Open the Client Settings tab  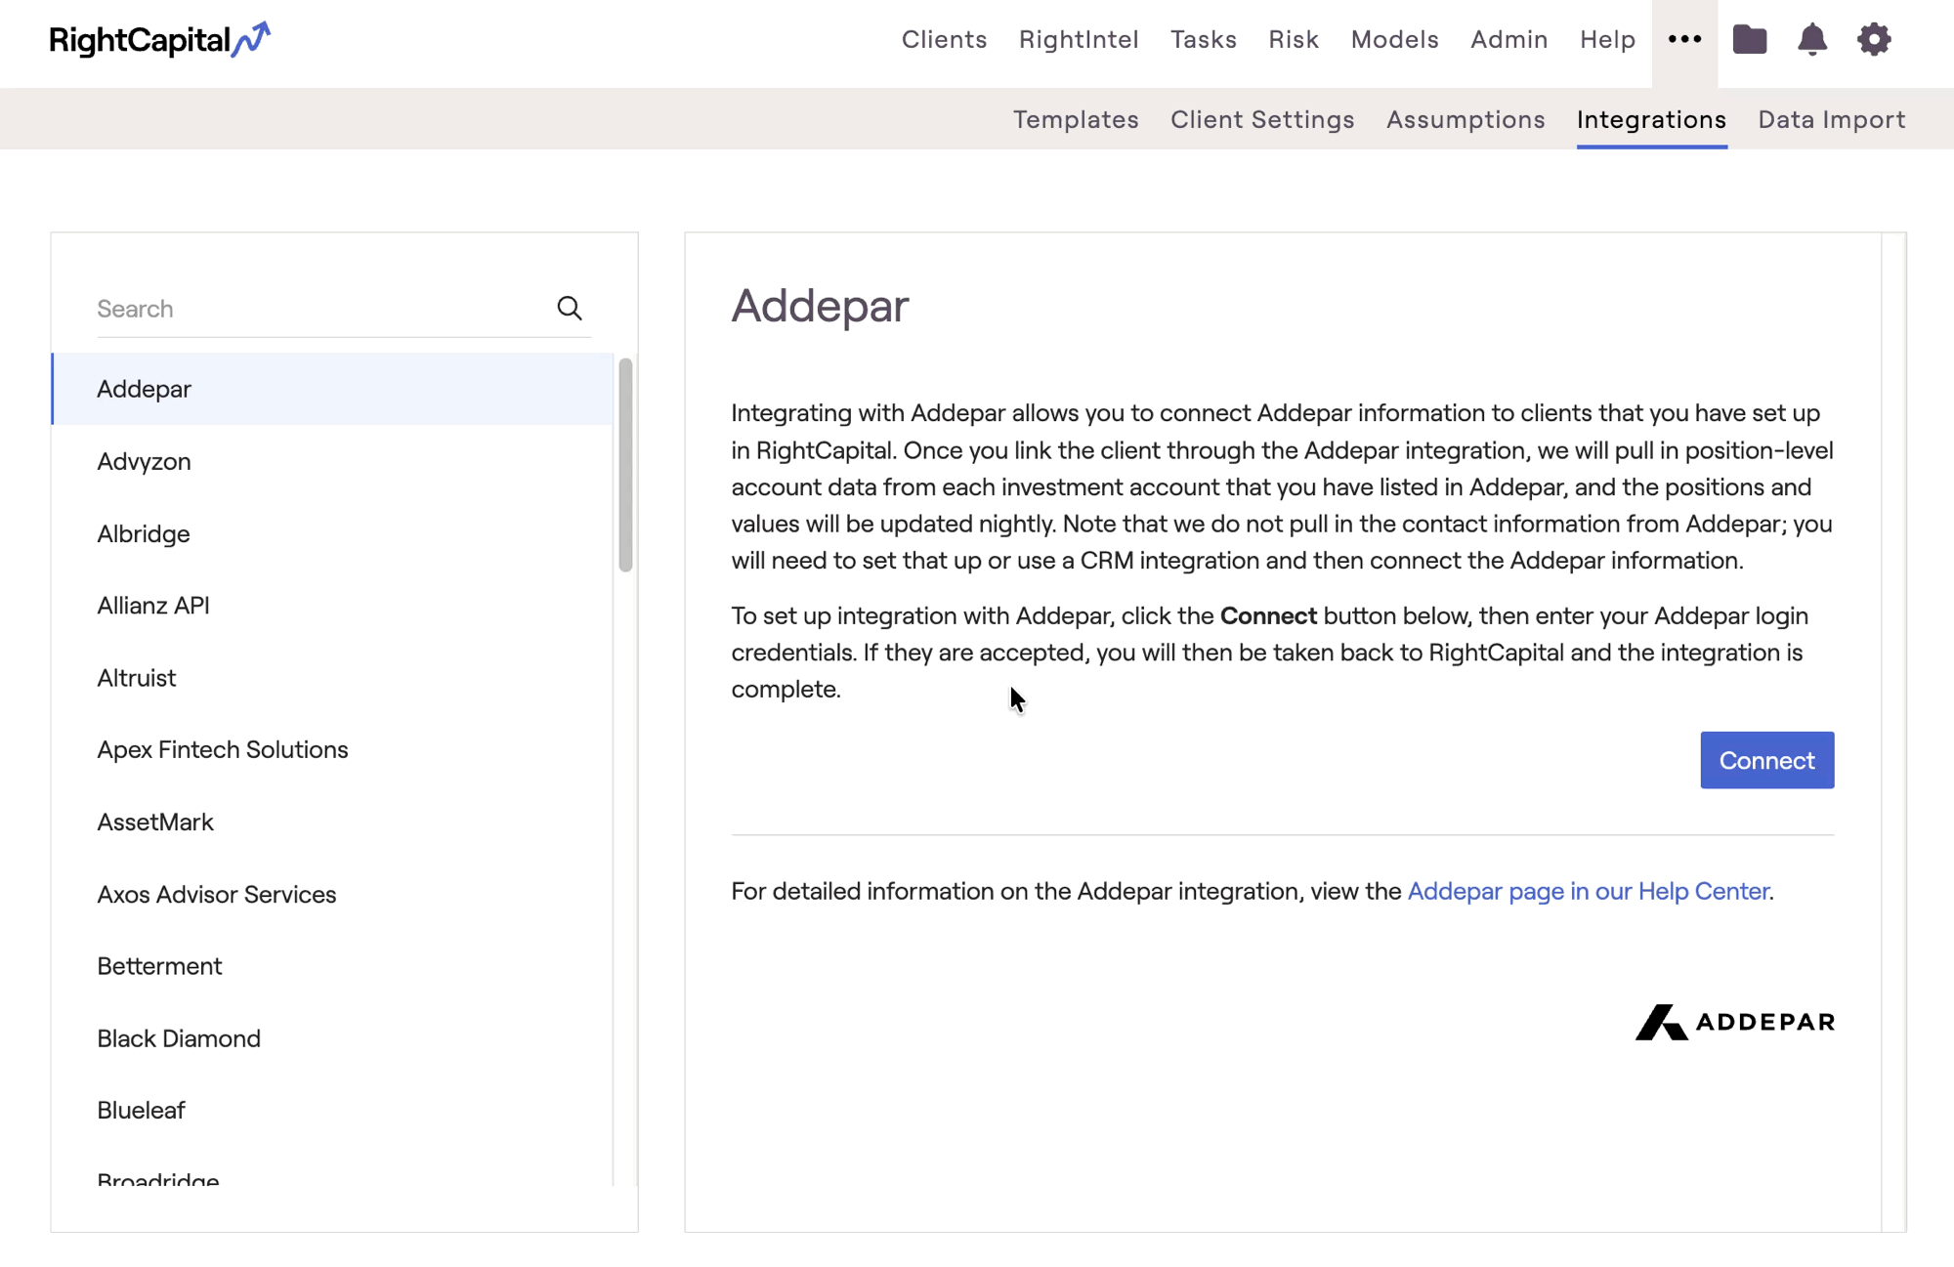(1262, 119)
